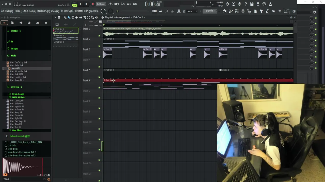The height and width of the screenshot is (182, 325).
Task: Switch browser to the plugin tab icon
Action: (x=21, y=23)
